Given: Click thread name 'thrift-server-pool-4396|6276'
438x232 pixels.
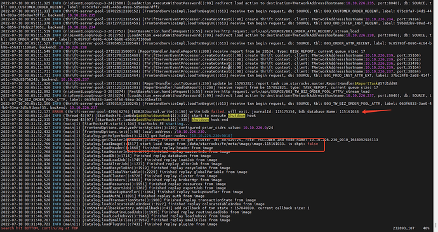Looking at the screenshot, I should click(97, 112).
